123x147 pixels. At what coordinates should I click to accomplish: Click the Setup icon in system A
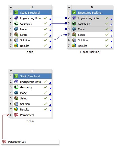point(16,34)
